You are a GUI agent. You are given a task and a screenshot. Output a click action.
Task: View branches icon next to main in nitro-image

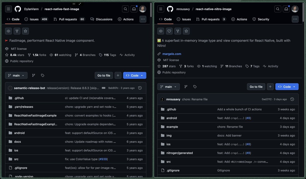(186, 87)
